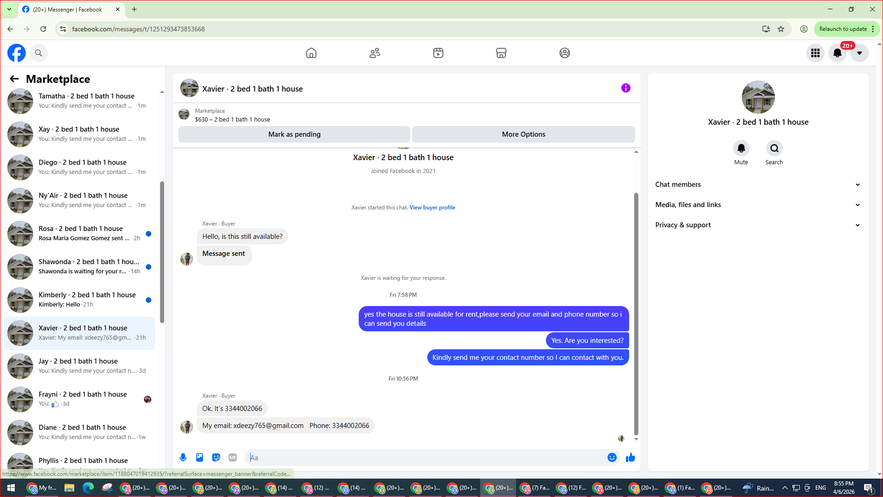
Task: Open the Ny'Air conversation
Action: (x=80, y=200)
